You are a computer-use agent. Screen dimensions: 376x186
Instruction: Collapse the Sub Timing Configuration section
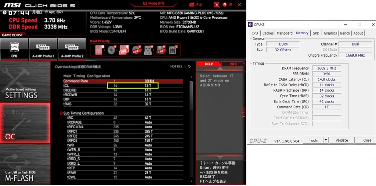(61, 113)
